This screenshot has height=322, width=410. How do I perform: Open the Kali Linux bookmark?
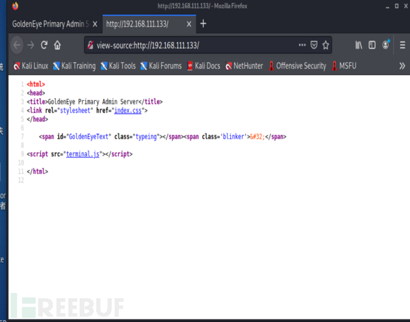[31, 66]
